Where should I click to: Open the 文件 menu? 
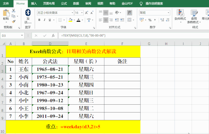(x=6, y=3)
